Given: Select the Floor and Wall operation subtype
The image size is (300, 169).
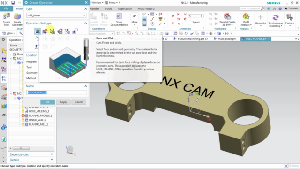Looking at the screenshot, I should [37, 31].
